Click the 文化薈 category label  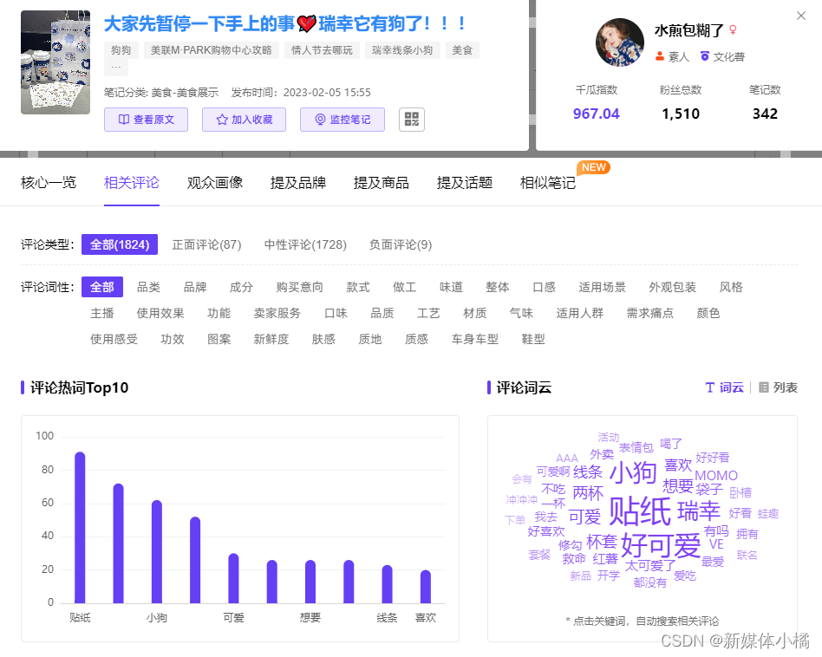pos(722,56)
